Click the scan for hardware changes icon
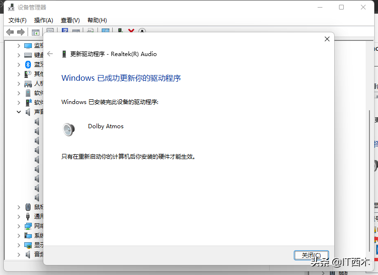378x275 pixels. [106, 30]
